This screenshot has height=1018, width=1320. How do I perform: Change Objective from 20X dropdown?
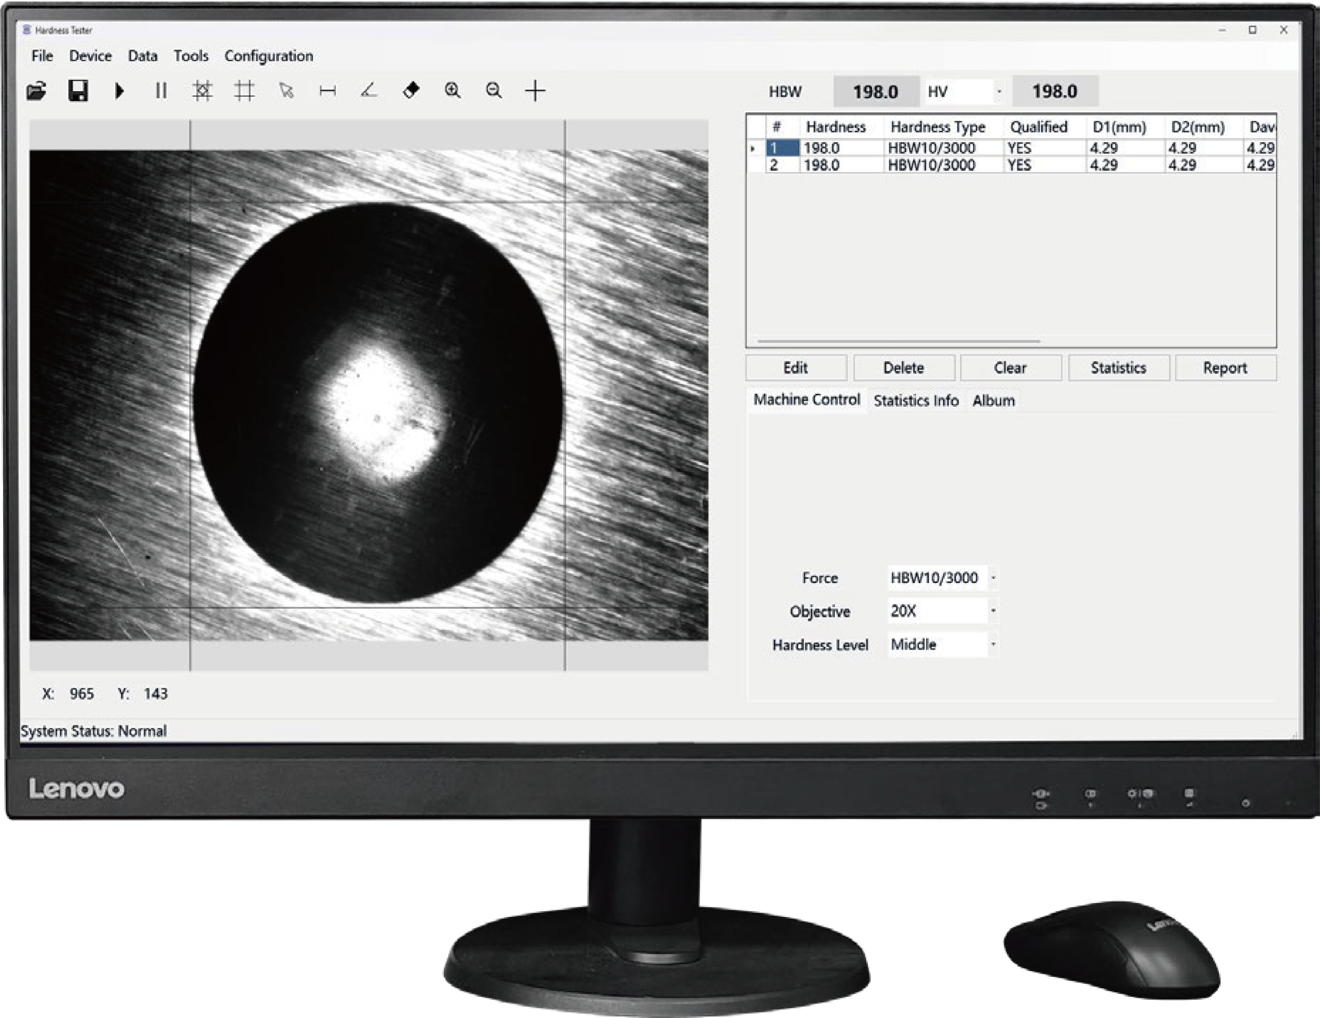[995, 611]
